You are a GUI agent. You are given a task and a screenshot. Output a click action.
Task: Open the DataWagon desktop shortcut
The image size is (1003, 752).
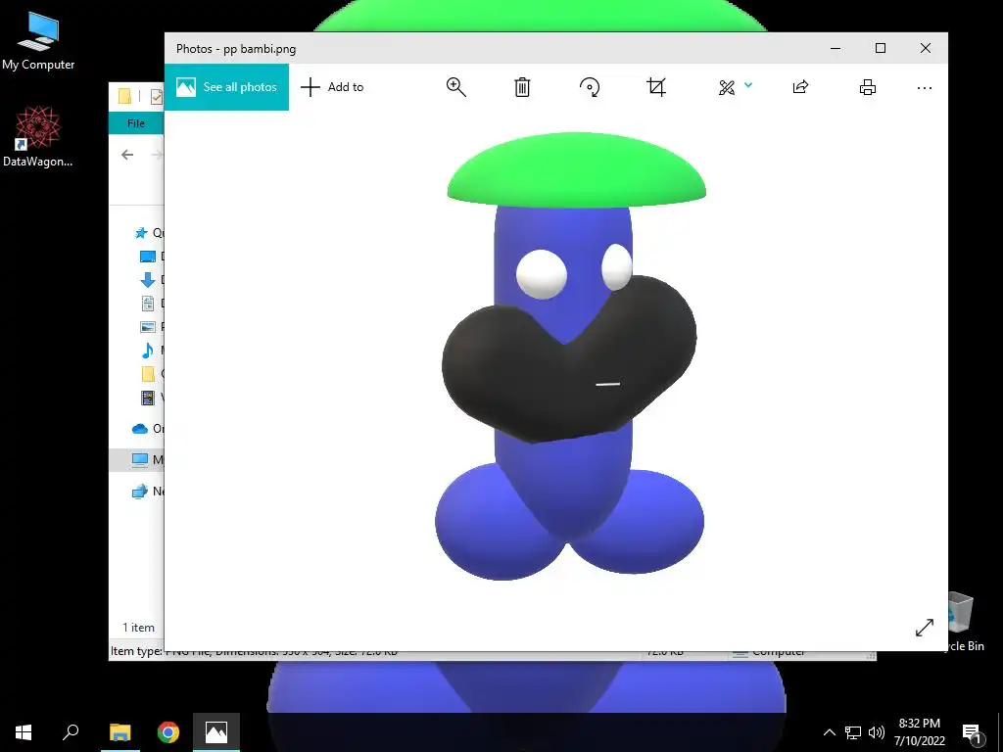click(38, 137)
